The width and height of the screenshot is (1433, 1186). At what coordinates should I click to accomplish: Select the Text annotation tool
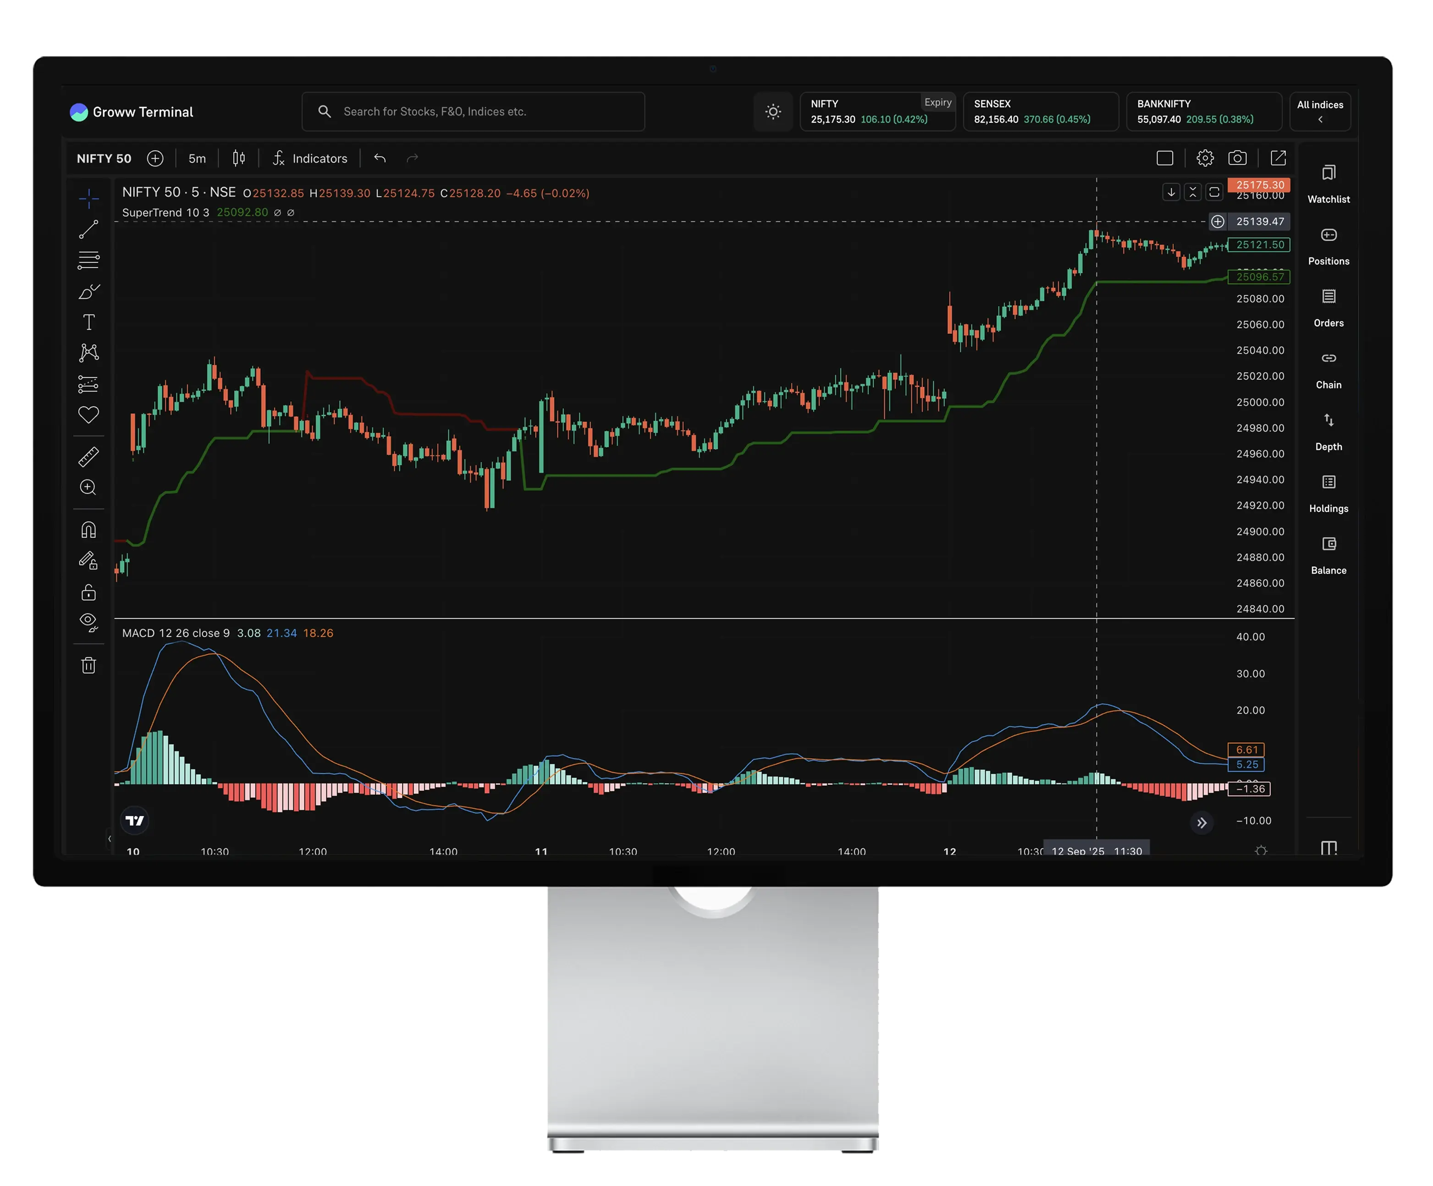(x=89, y=322)
